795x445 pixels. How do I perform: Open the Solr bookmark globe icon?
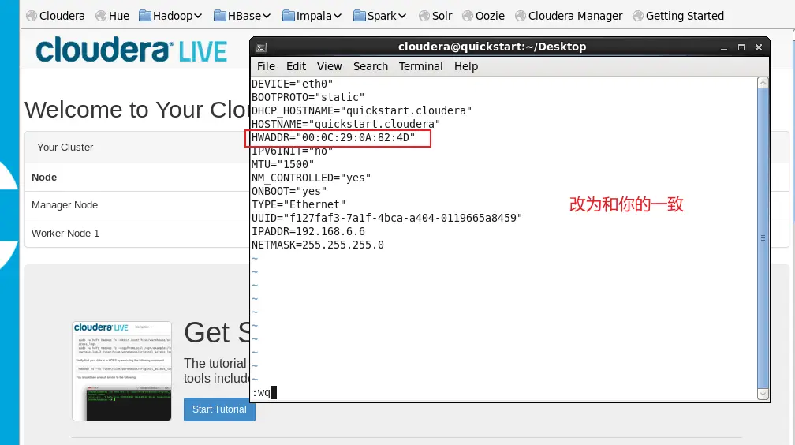point(424,17)
